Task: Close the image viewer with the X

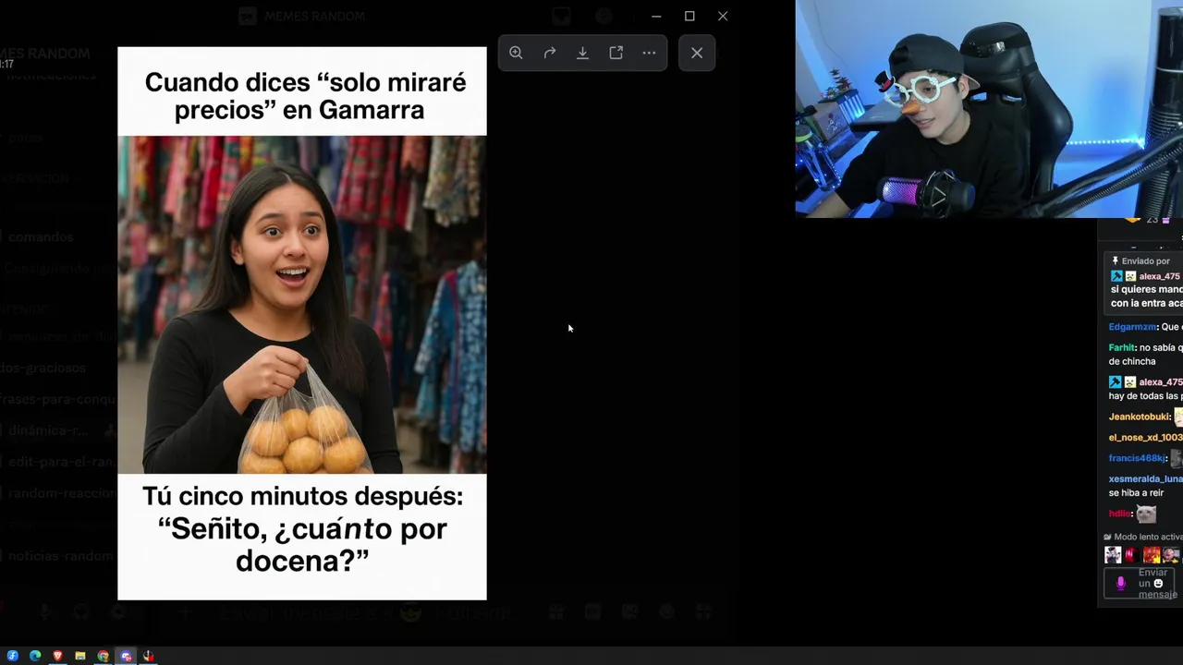Action: [x=697, y=53]
